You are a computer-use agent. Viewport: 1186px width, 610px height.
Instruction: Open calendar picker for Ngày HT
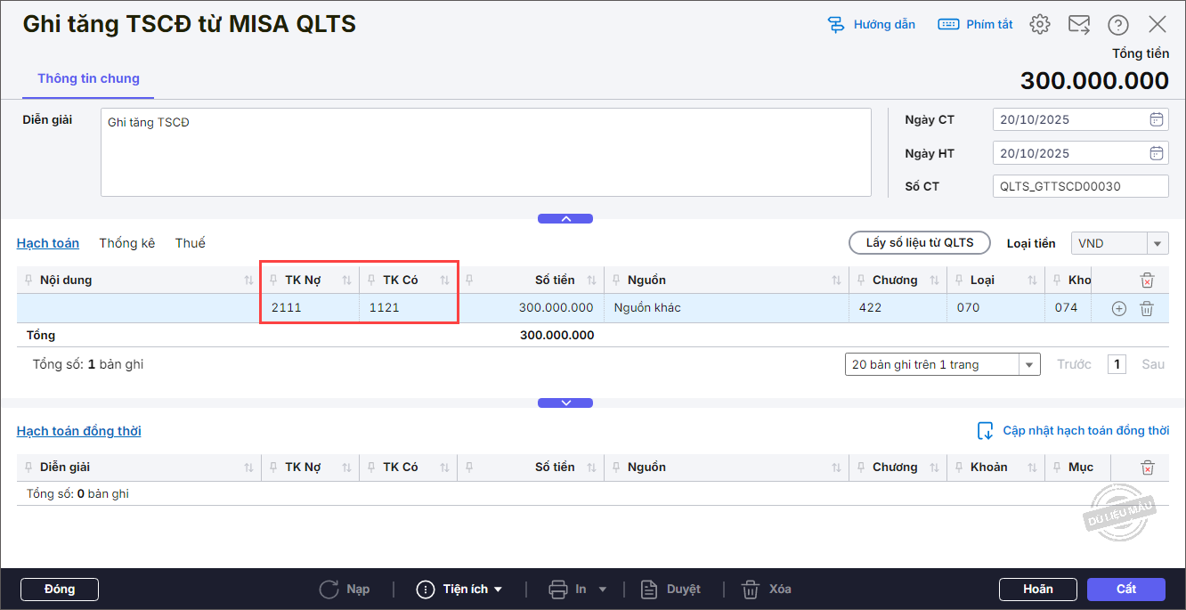point(1157,153)
